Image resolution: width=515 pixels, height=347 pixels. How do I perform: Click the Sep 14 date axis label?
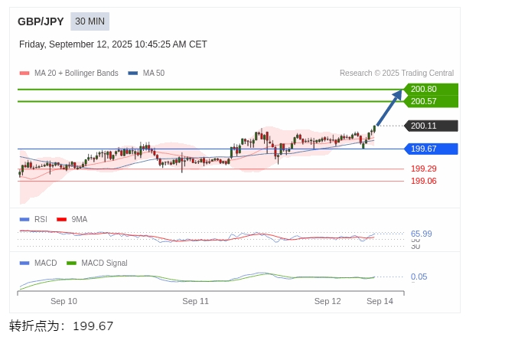tap(380, 301)
